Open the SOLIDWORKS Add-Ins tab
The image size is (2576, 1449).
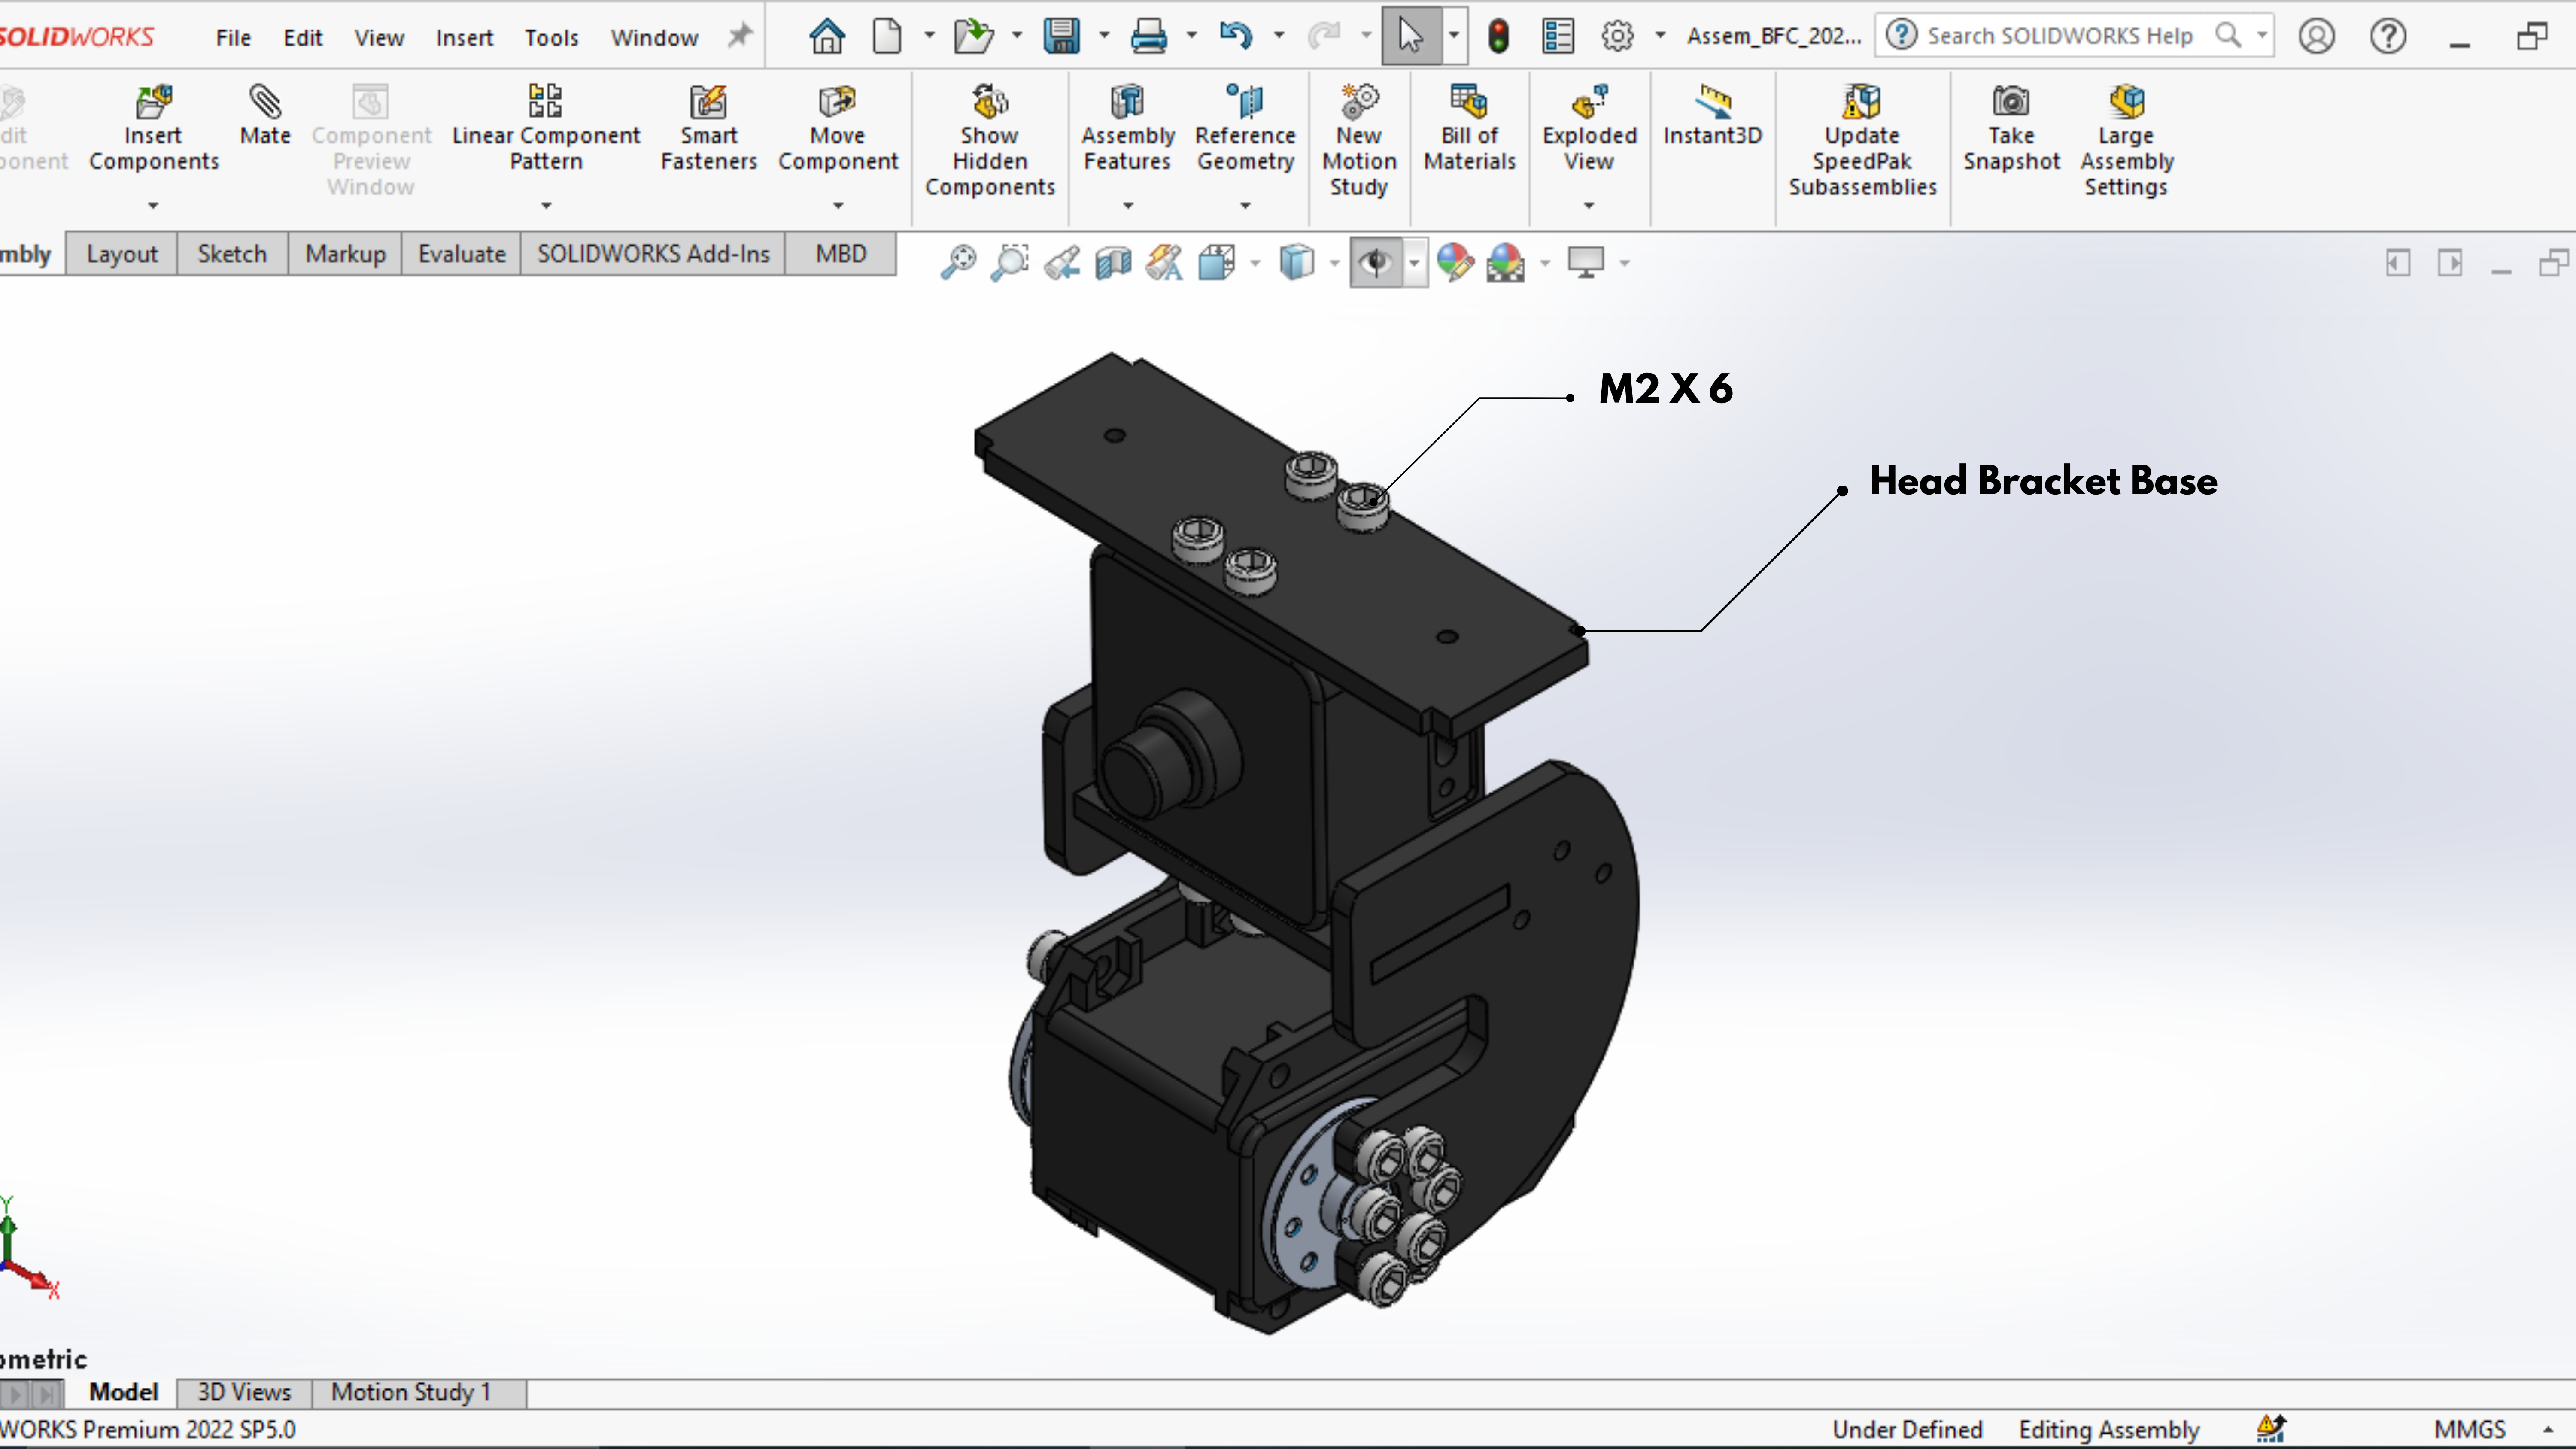[x=653, y=254]
